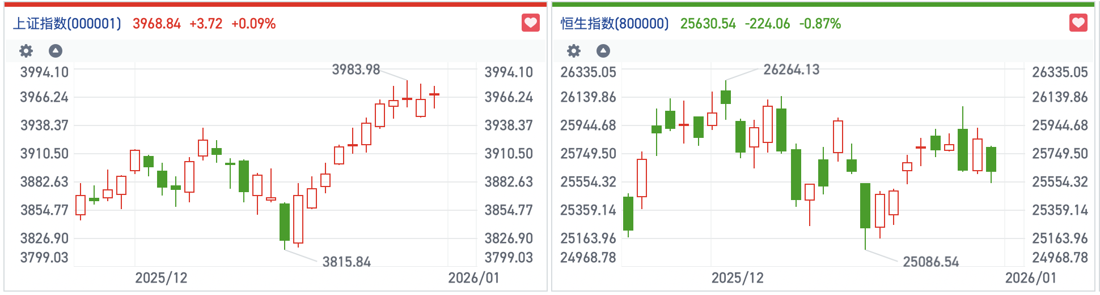Click the 2025/12 date on 上证指数 axis
1100x295 pixels.
(x=161, y=278)
